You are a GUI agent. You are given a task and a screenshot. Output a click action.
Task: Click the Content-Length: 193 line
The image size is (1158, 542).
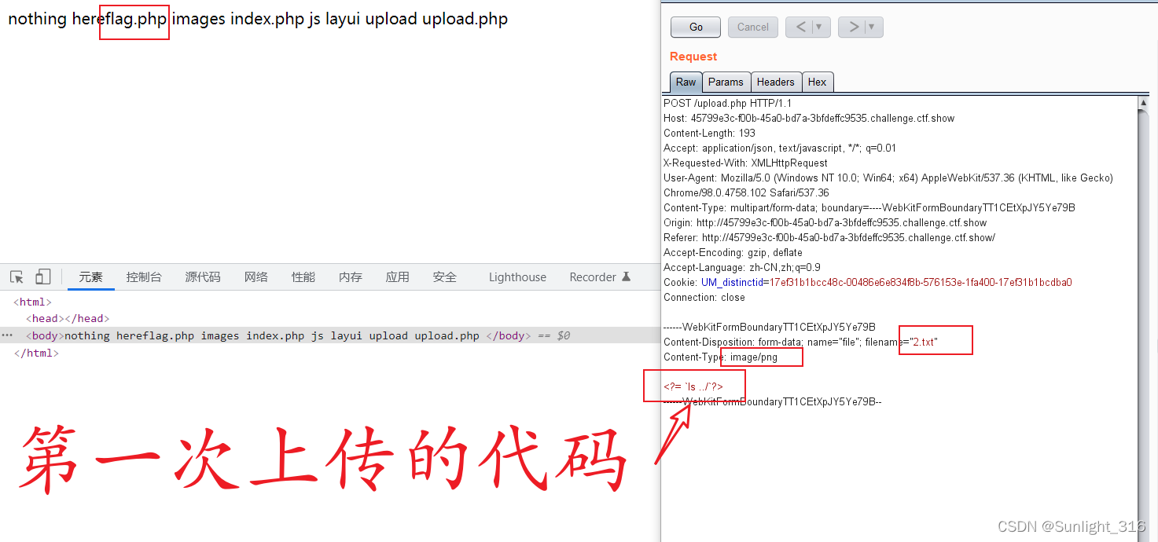[709, 133]
